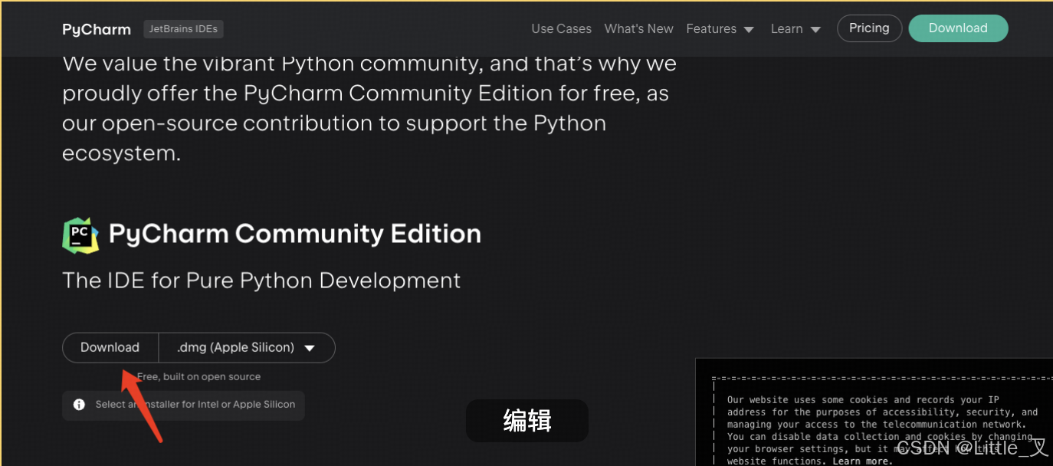
Task: Expand the Learn dropdown menu
Action: tap(795, 29)
